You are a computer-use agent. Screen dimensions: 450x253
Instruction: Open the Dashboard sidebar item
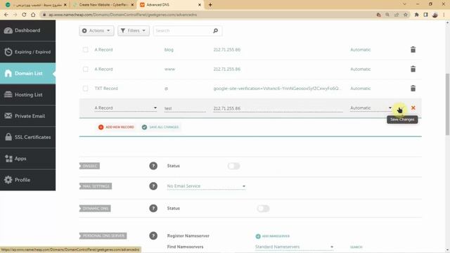(27, 30)
